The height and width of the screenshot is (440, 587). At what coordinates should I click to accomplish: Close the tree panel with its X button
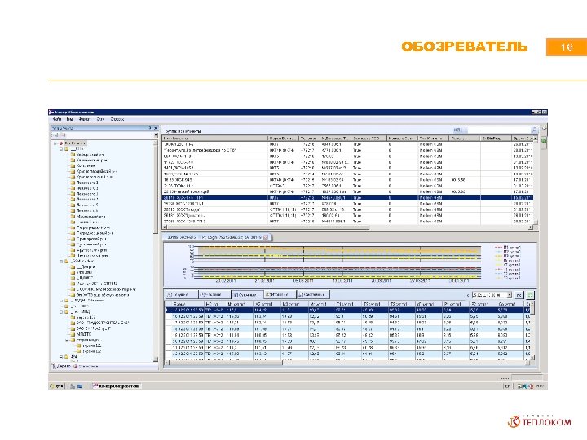pos(156,128)
